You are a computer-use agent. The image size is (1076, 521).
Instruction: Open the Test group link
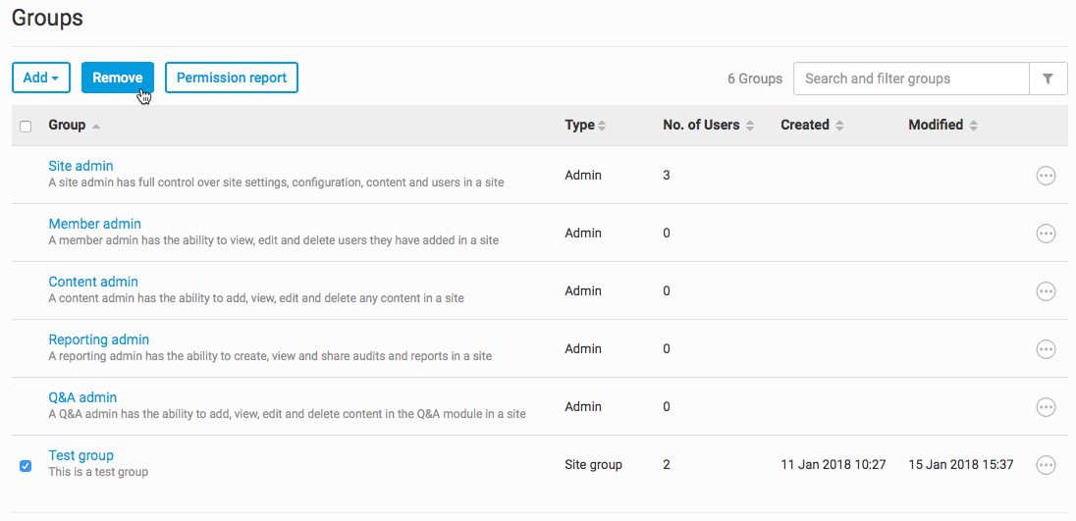81,455
